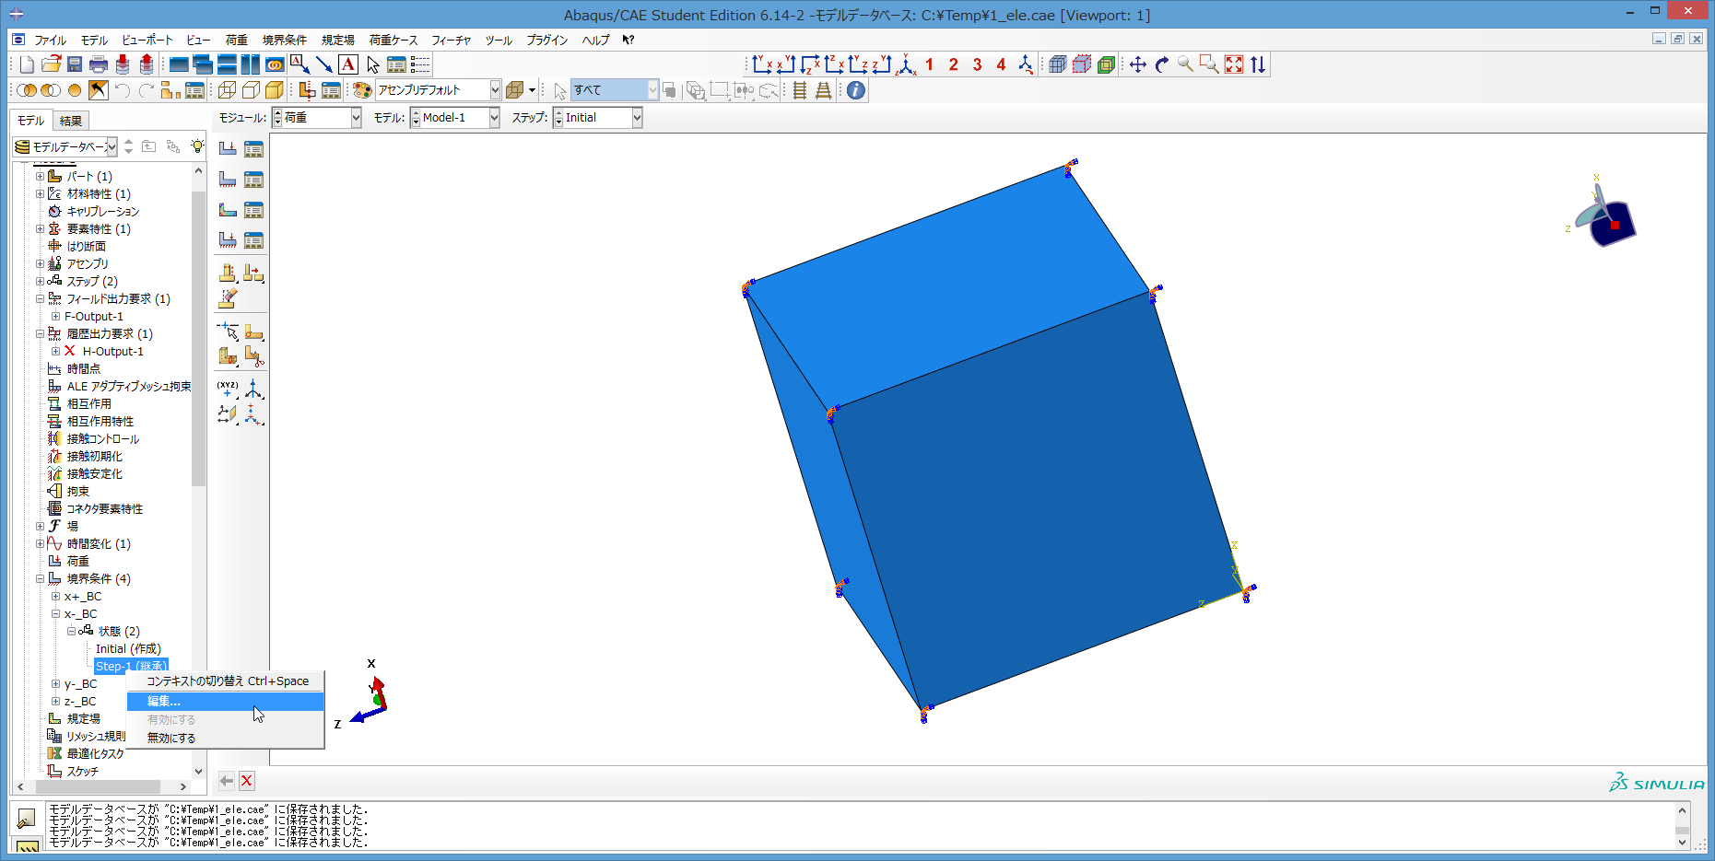Click the Color Code palette icon

coord(362,90)
